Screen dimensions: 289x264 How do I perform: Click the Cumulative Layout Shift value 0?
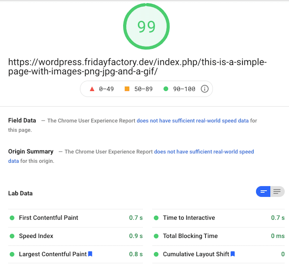283,254
